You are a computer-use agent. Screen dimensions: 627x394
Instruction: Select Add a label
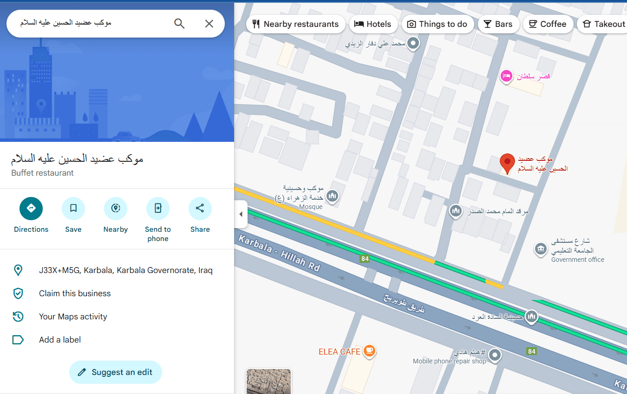pos(60,340)
